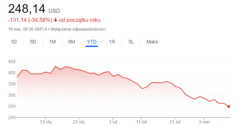Screen dimensions: 245x127
Task: Show the 1M price history
Action: point(52,42)
